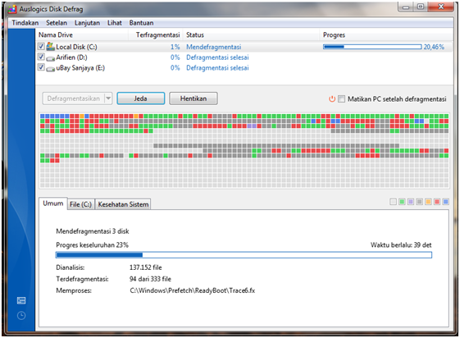Click the Dianalisis: label
This screenshot has width=460, height=338.
pos(71,267)
